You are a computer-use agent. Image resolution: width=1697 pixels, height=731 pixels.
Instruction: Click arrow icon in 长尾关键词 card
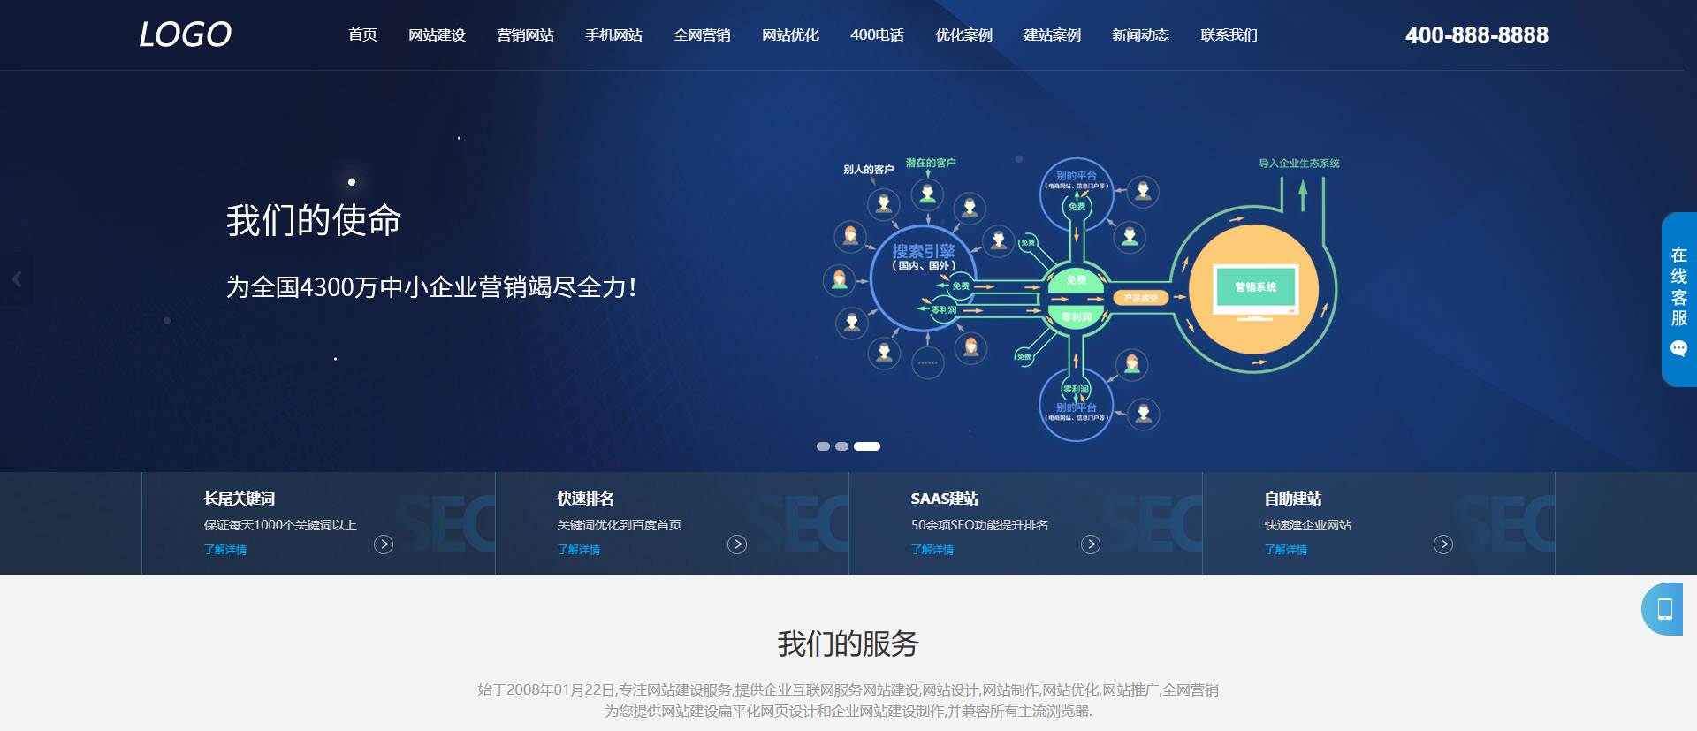(384, 544)
